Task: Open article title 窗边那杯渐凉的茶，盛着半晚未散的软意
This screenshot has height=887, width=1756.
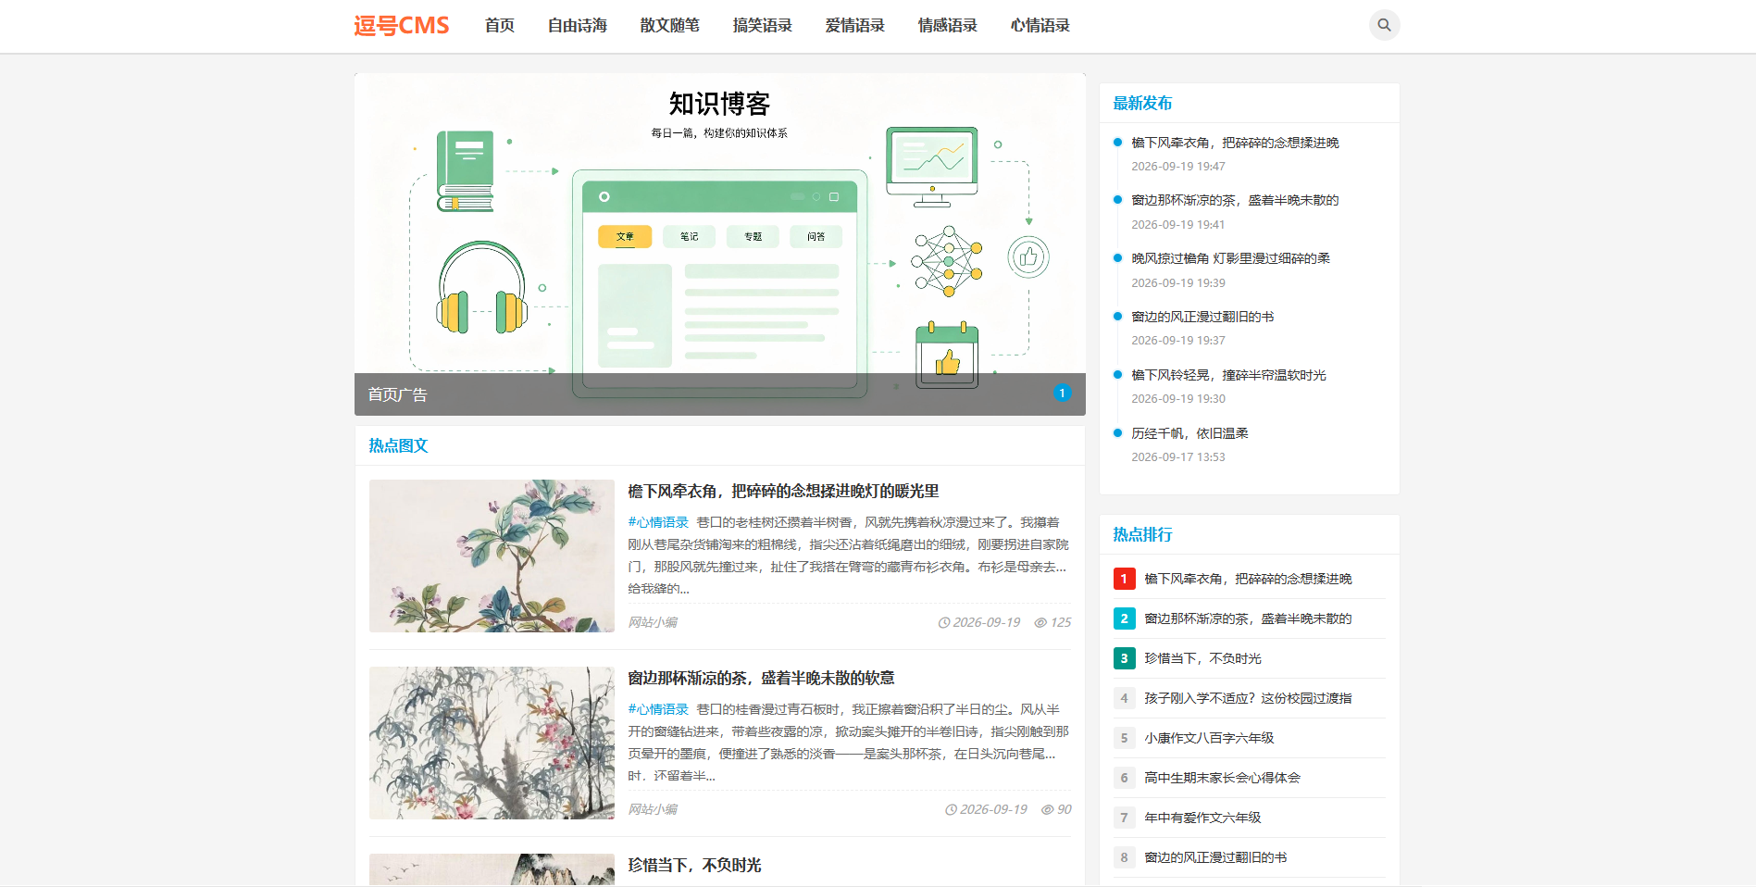Action: pos(761,678)
